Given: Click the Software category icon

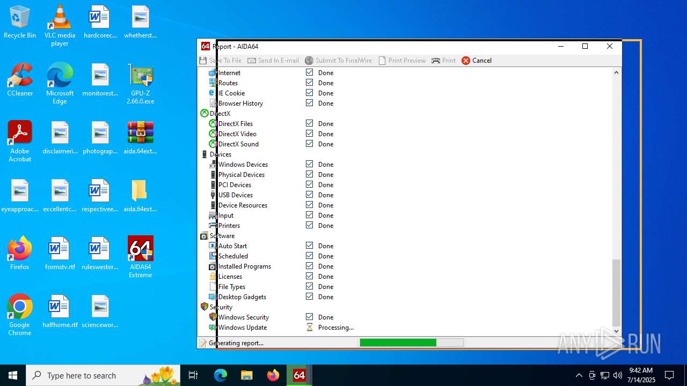Looking at the screenshot, I should click(204, 235).
